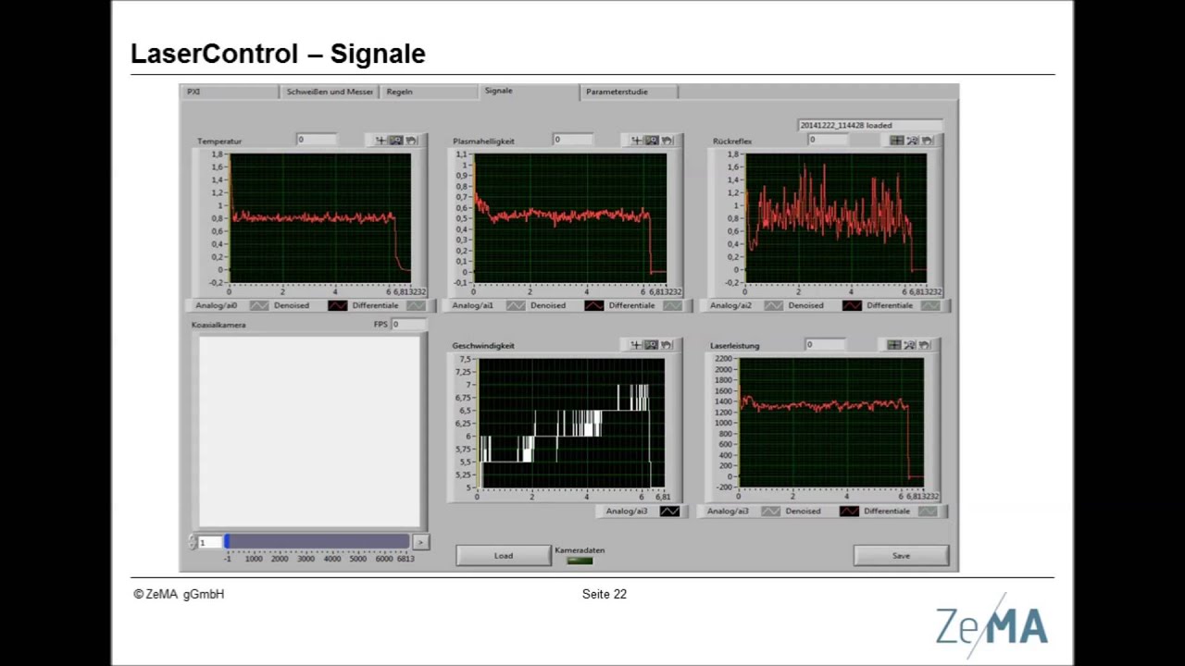Click inside the Rückreflex graph plot
This screenshot has width=1185, height=666.
tap(836, 217)
